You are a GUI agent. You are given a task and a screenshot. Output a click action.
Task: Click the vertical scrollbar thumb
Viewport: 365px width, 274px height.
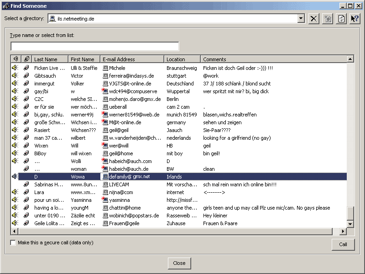point(350,213)
